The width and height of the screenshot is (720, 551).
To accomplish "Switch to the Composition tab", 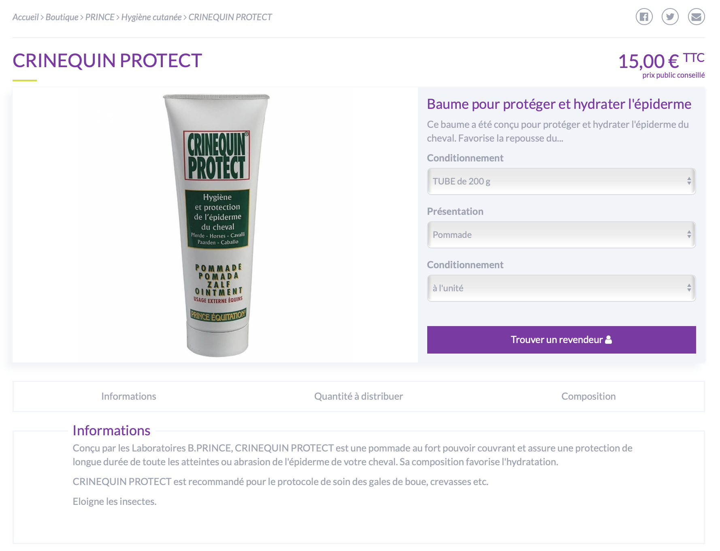I will click(x=588, y=396).
